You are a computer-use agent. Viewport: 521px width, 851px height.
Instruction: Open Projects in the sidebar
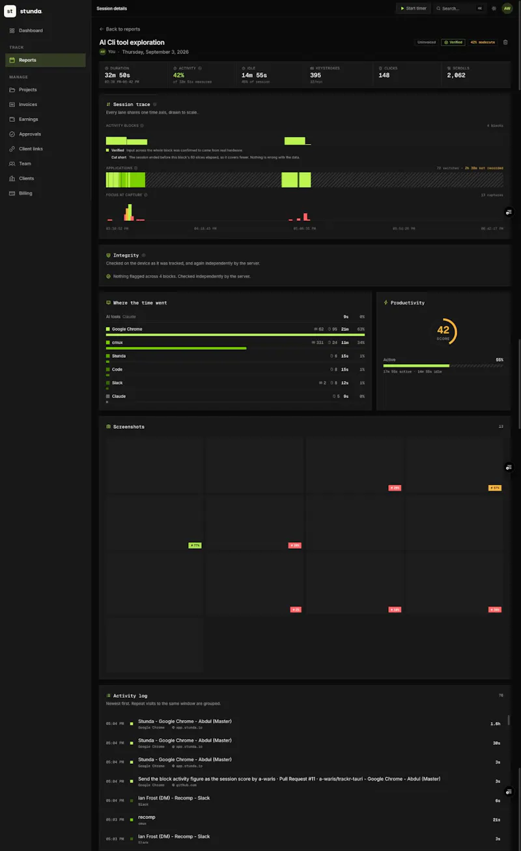[x=45, y=90]
